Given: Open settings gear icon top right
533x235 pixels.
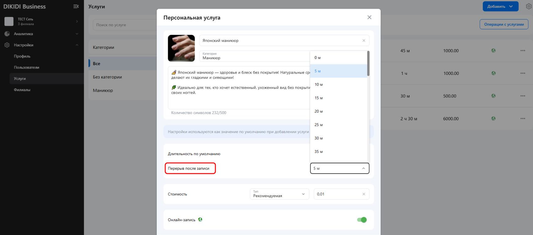Looking at the screenshot, I should (529, 6).
